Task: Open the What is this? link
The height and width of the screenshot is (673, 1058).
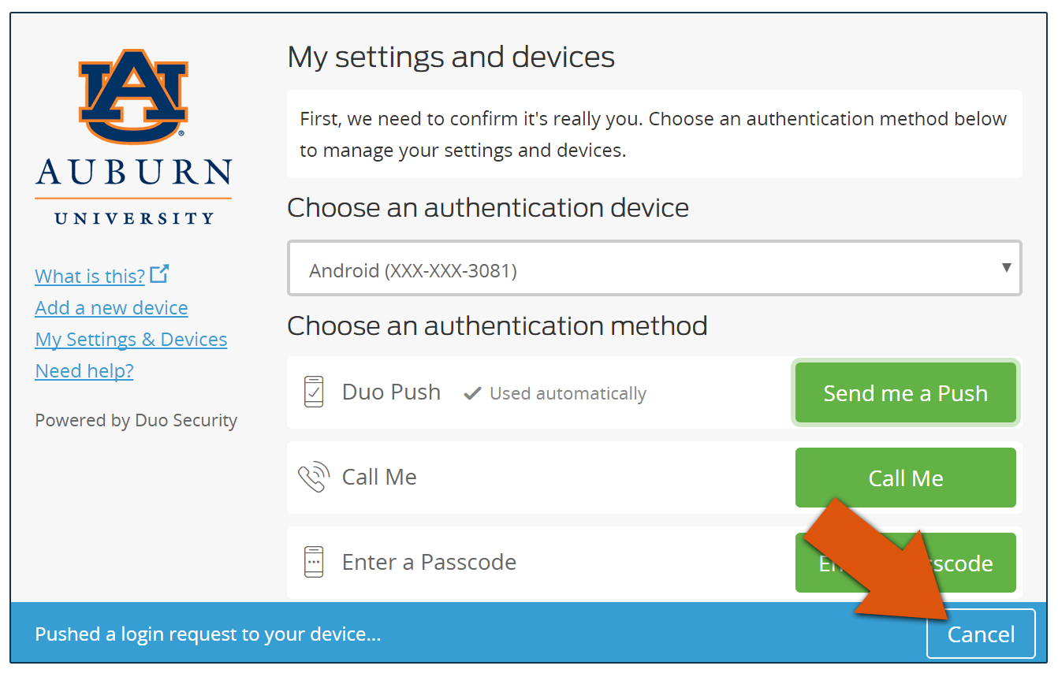Action: [90, 277]
